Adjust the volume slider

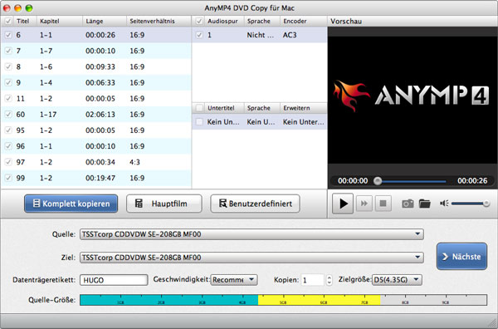pos(471,204)
